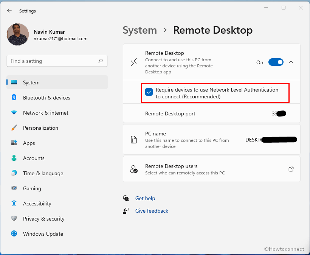Click the Wi-Fi network icon

[x=14, y=113]
